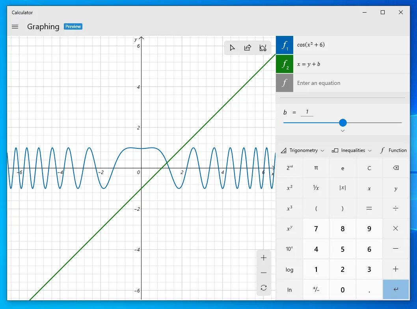Click the divide operator key
417x309 pixels.
click(396, 208)
